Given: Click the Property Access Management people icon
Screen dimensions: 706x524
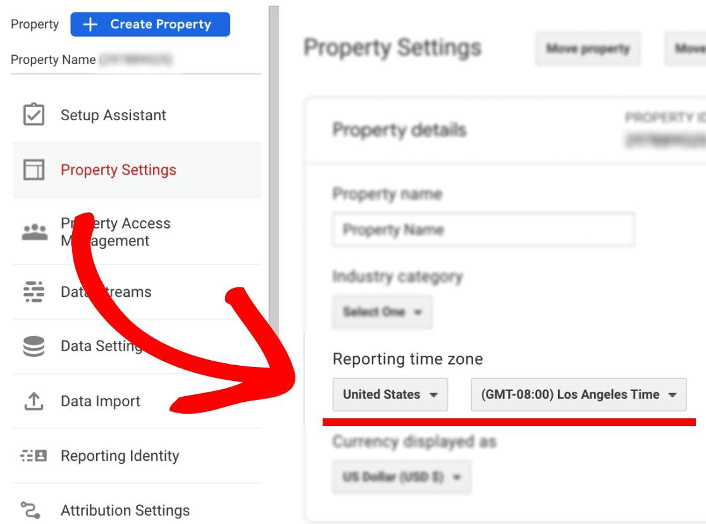Looking at the screenshot, I should [x=34, y=232].
